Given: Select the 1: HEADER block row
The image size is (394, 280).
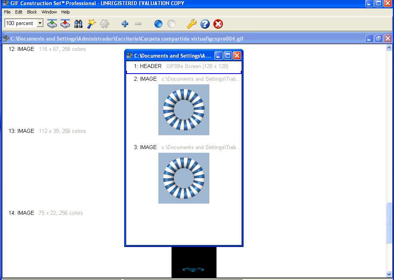Looking at the screenshot, I should (184, 66).
